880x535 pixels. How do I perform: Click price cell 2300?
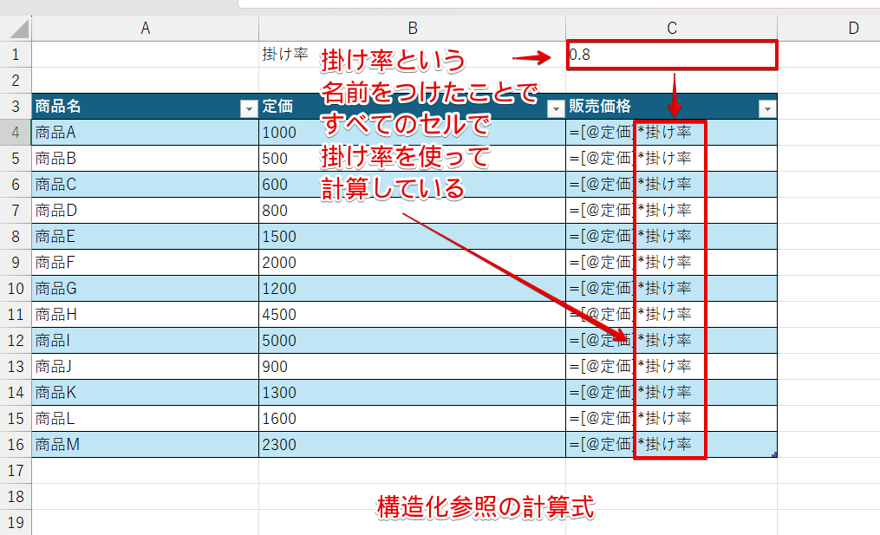[x=413, y=445]
